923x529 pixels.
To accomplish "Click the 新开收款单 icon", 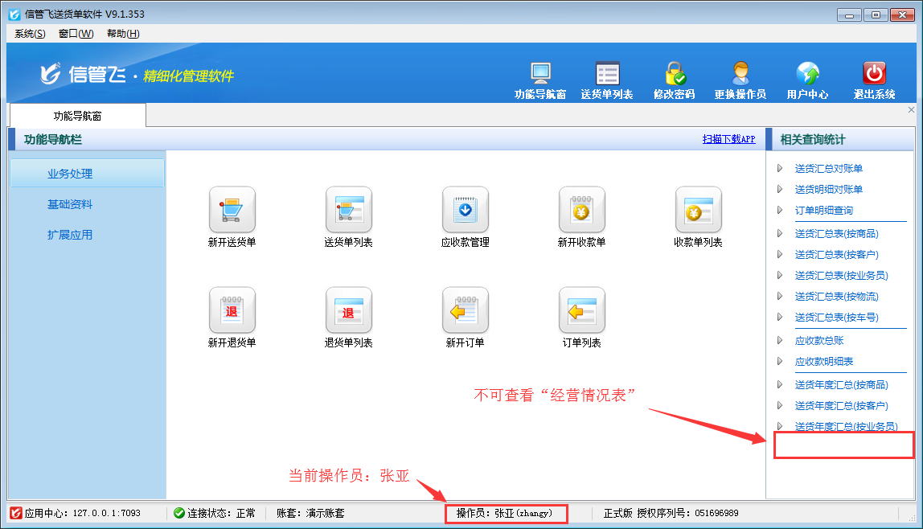I will [581, 210].
